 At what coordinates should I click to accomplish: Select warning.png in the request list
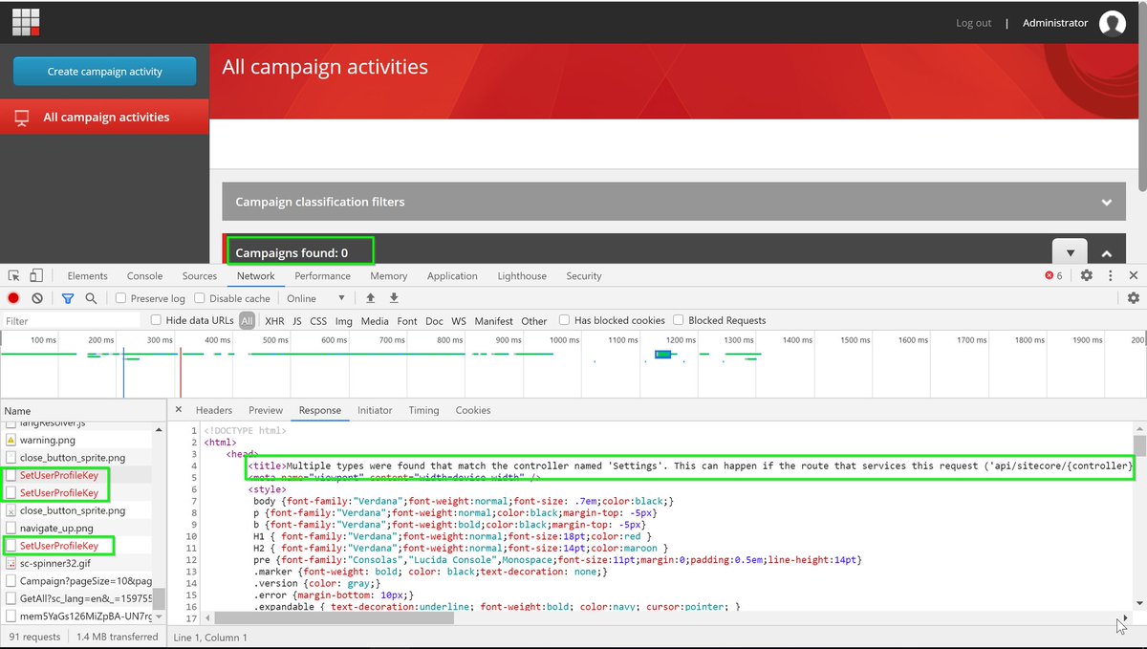coord(47,441)
